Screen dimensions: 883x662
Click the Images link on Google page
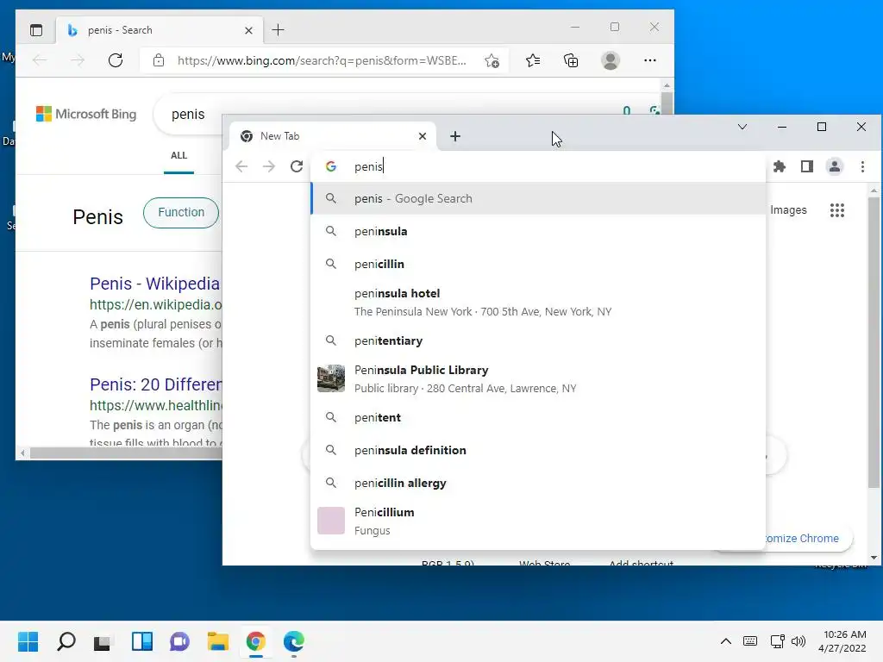[x=788, y=210]
